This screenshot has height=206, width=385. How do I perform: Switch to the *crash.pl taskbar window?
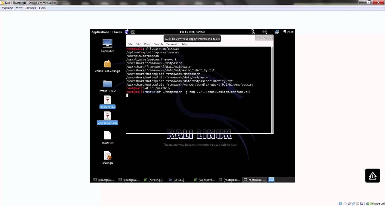click(153, 180)
